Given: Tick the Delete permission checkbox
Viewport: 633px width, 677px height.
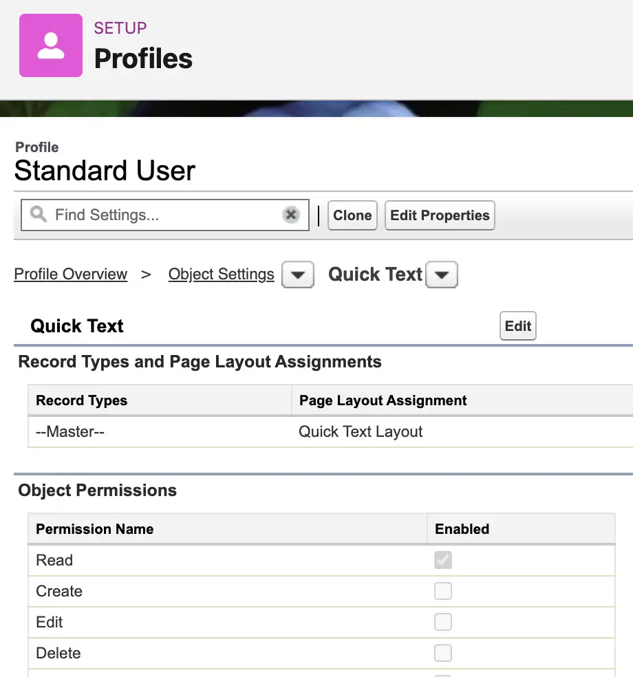Looking at the screenshot, I should (x=443, y=653).
